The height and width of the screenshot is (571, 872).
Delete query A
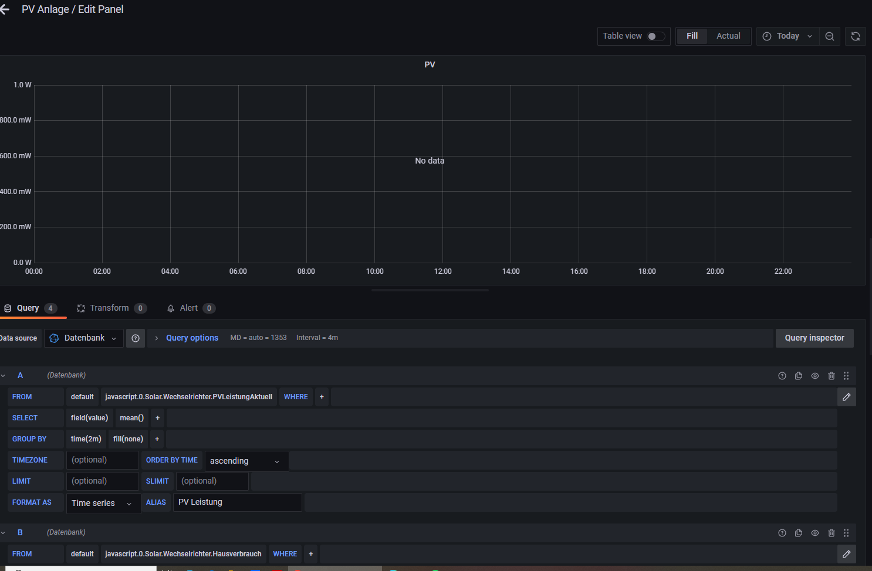click(x=832, y=376)
